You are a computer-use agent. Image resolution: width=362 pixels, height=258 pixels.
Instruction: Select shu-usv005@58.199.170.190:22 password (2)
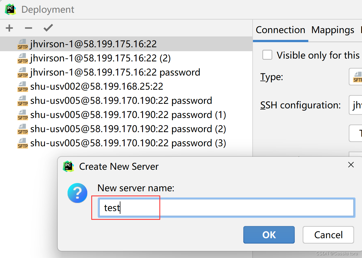pyautogui.click(x=126, y=129)
